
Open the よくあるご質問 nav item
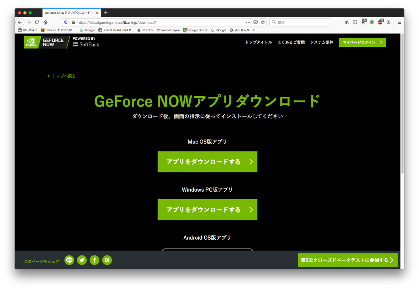pos(291,42)
